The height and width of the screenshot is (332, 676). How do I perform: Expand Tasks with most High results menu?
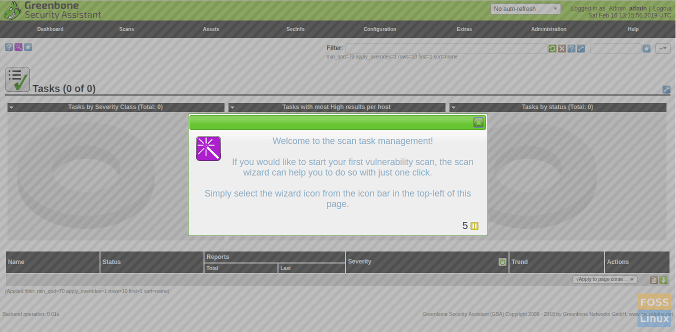(232, 107)
